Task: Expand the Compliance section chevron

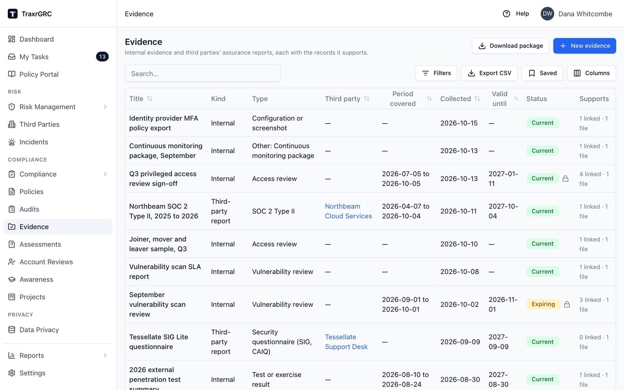Action: [x=105, y=174]
